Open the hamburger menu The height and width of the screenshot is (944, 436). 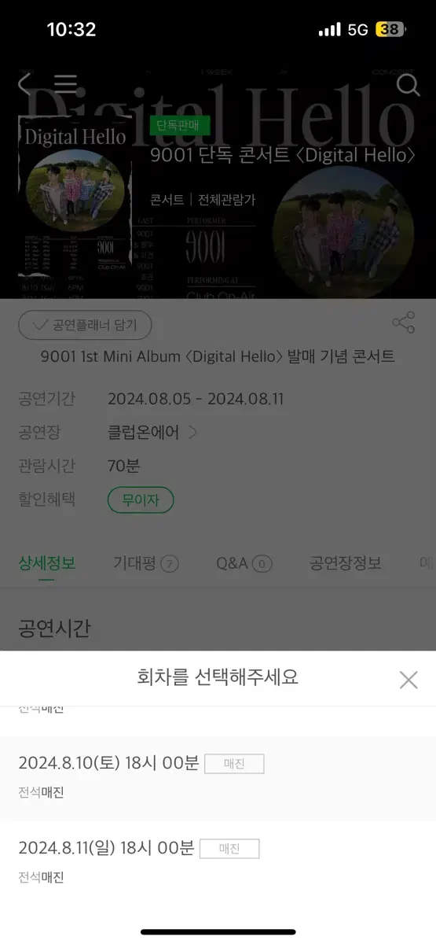[66, 84]
